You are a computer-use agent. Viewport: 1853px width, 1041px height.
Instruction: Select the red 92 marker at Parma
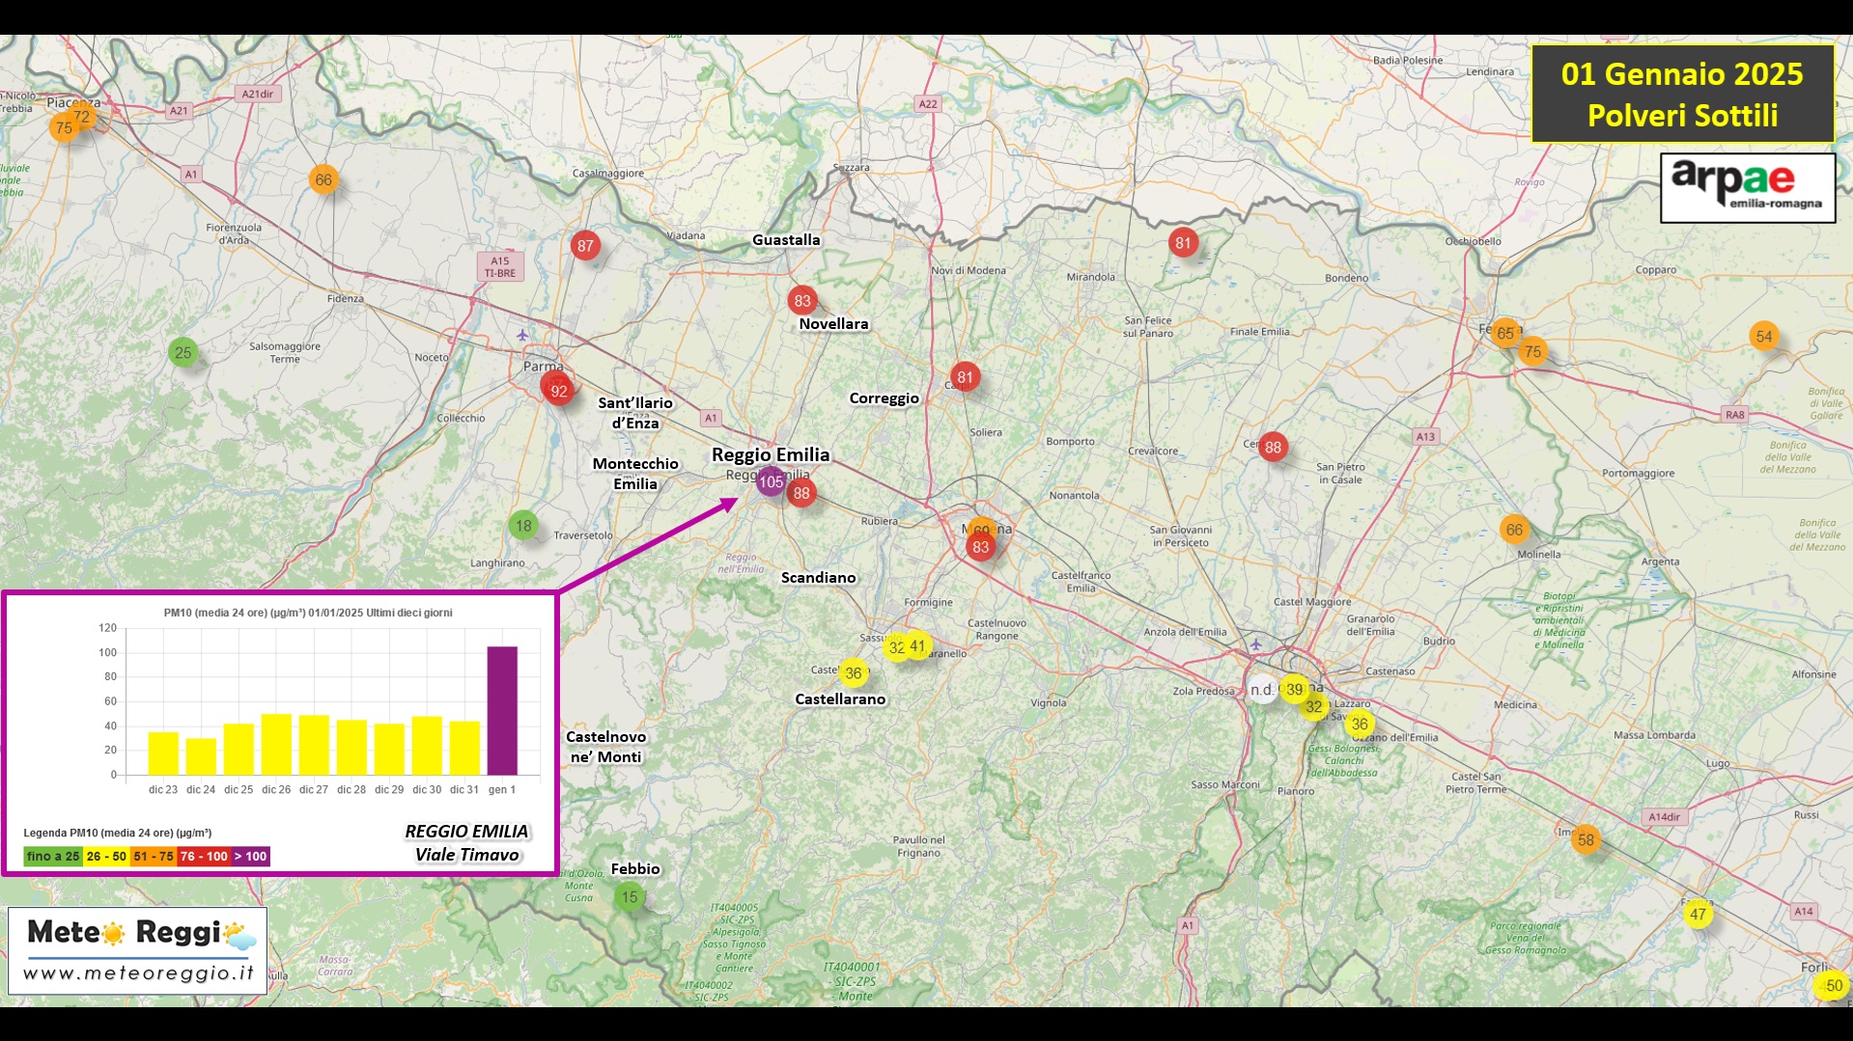coord(558,391)
